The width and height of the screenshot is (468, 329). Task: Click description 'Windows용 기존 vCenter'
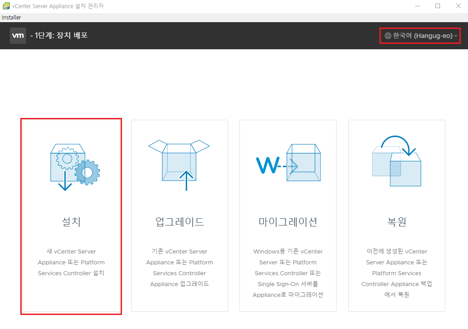(x=288, y=251)
